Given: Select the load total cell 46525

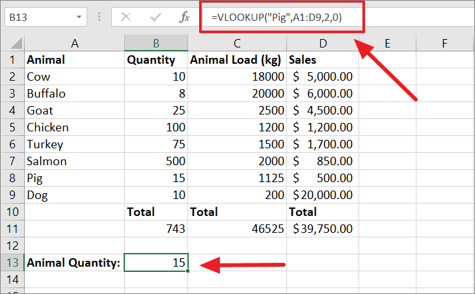Looking at the screenshot, I should click(238, 228).
